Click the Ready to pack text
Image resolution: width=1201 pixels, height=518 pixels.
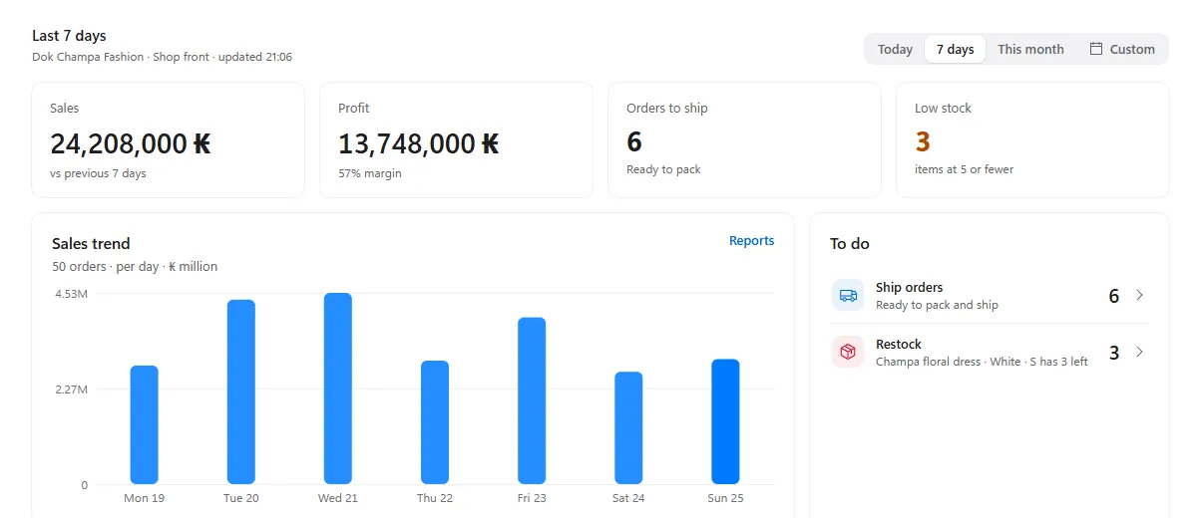(663, 169)
